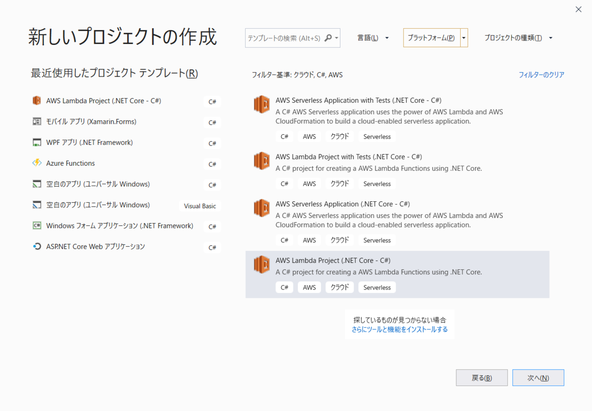
Task: Select AWS Serverless Application with Tests title
Action: tap(358, 100)
